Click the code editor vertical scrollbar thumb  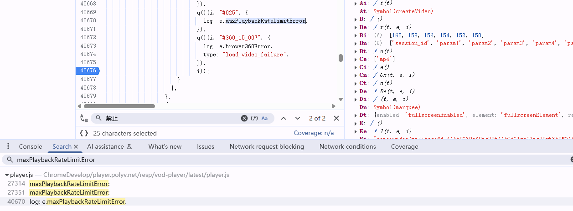[x=340, y=58]
